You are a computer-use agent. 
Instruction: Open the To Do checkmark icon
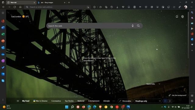click(x=3, y=68)
